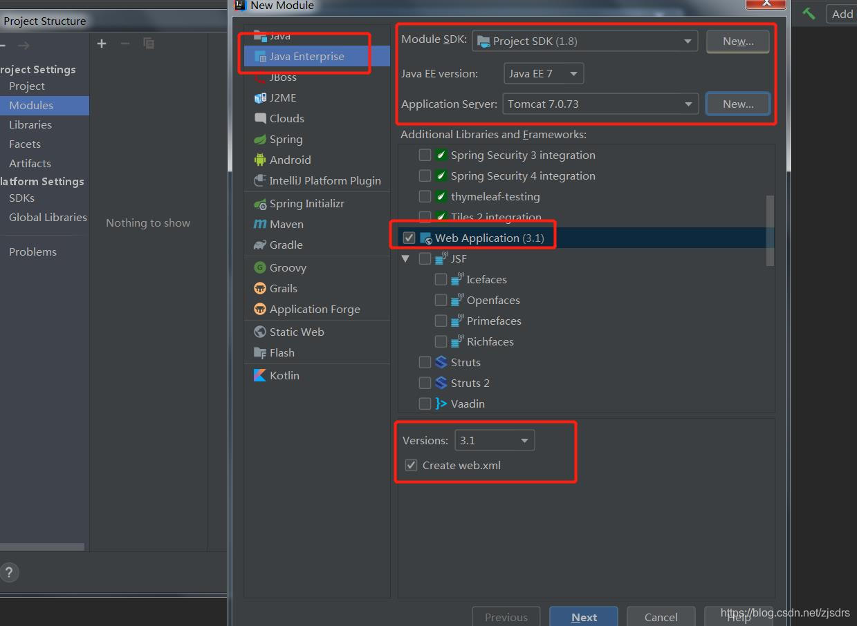The image size is (857, 626).
Task: Check the Icefaces checkbox
Action: click(441, 280)
